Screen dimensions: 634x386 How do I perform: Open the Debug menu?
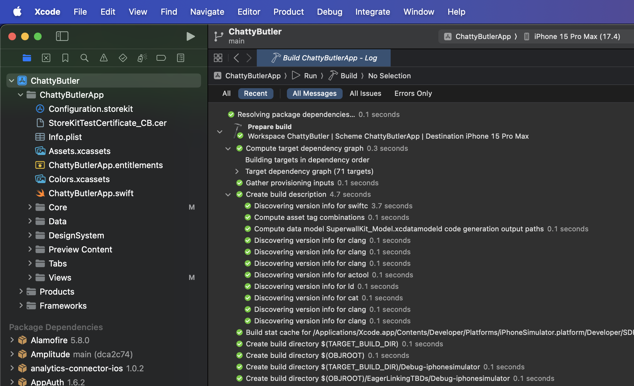click(x=329, y=12)
